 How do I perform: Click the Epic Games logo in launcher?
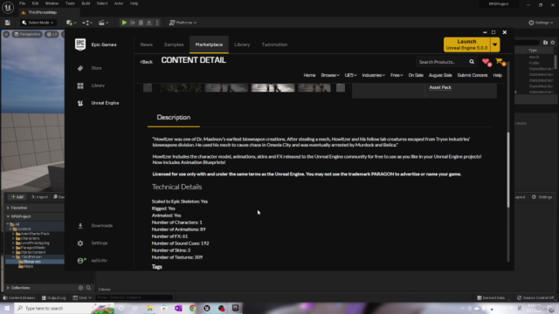pos(80,44)
